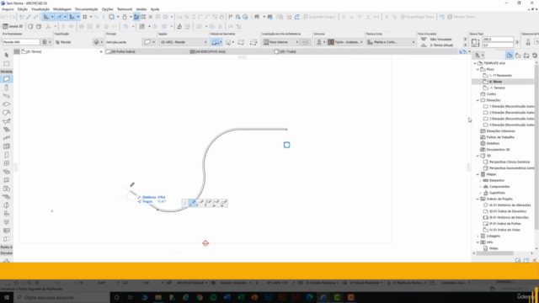Choose the Beam tool in toolbox
The height and width of the screenshot is (303, 539).
[6, 96]
